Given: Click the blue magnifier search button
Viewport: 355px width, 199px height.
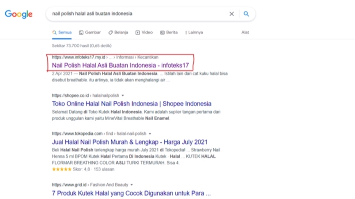Looking at the screenshot, I should click(246, 14).
